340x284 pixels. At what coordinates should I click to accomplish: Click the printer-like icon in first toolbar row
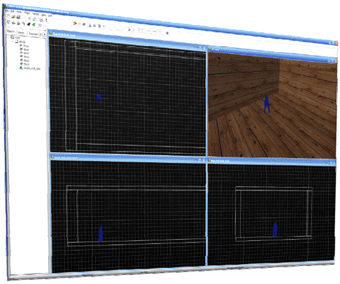tap(41, 20)
